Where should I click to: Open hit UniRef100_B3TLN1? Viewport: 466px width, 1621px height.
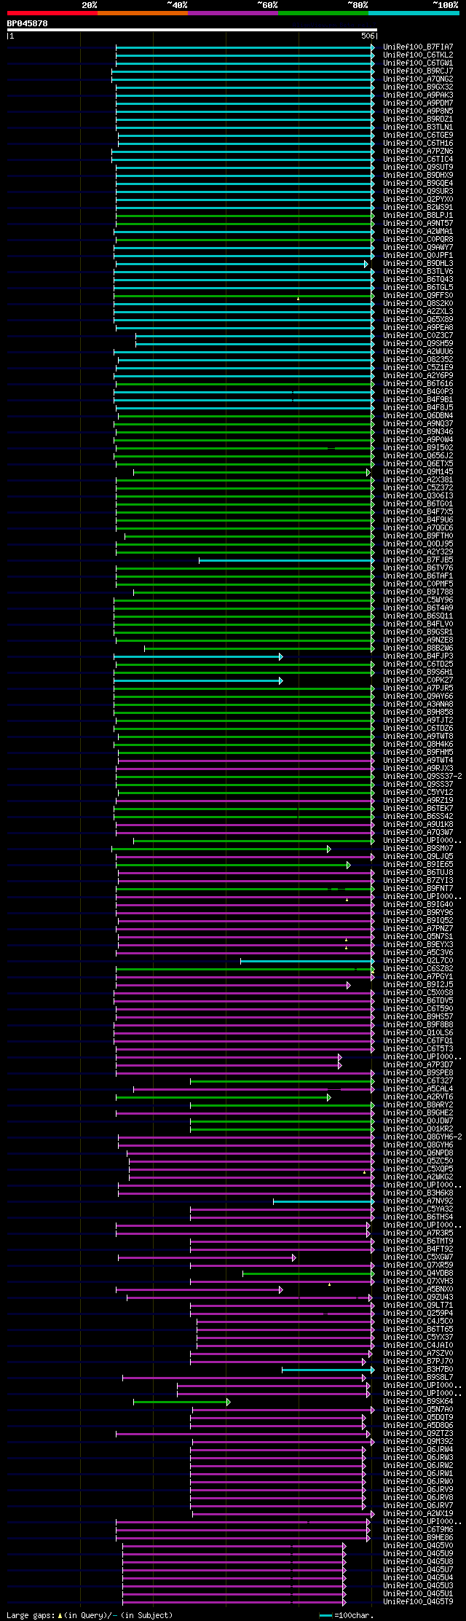pos(418,127)
